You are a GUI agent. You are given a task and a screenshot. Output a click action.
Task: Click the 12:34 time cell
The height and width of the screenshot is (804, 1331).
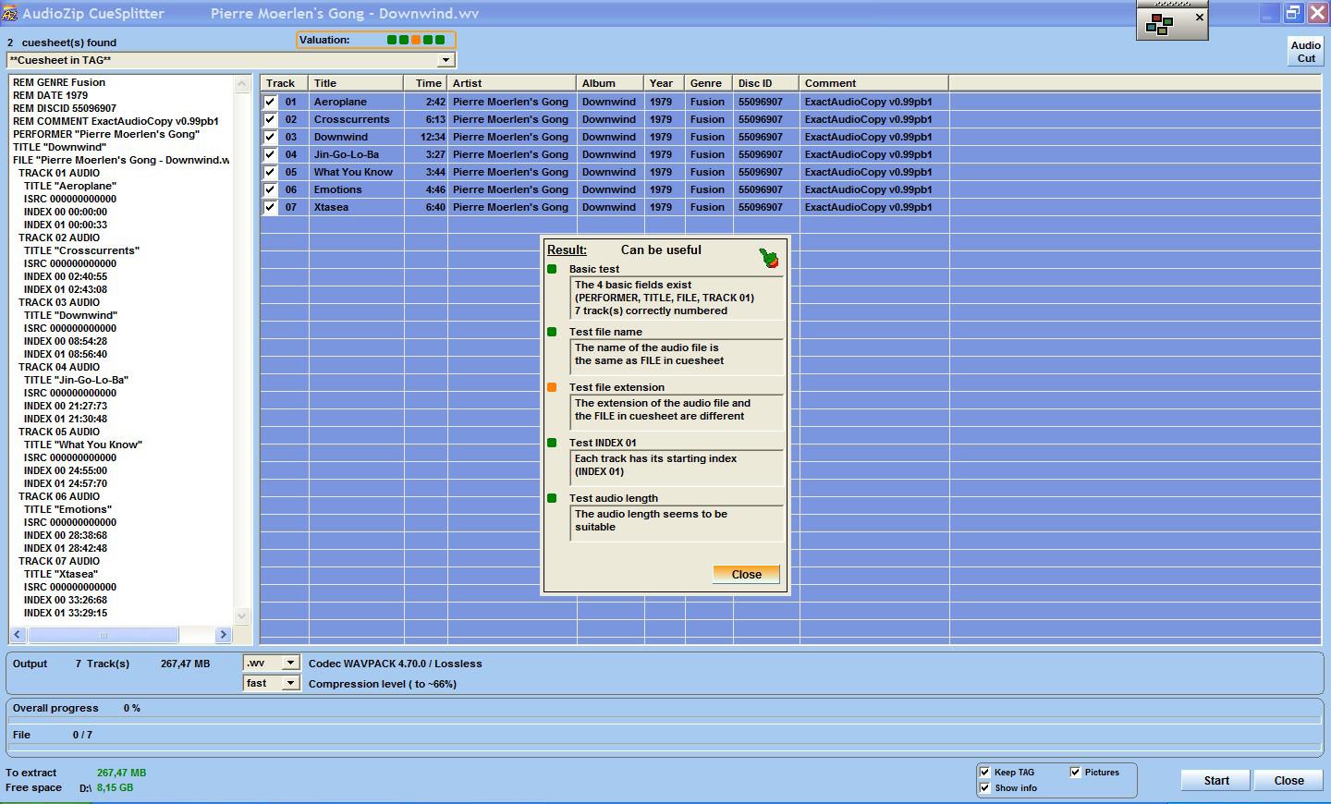(425, 137)
